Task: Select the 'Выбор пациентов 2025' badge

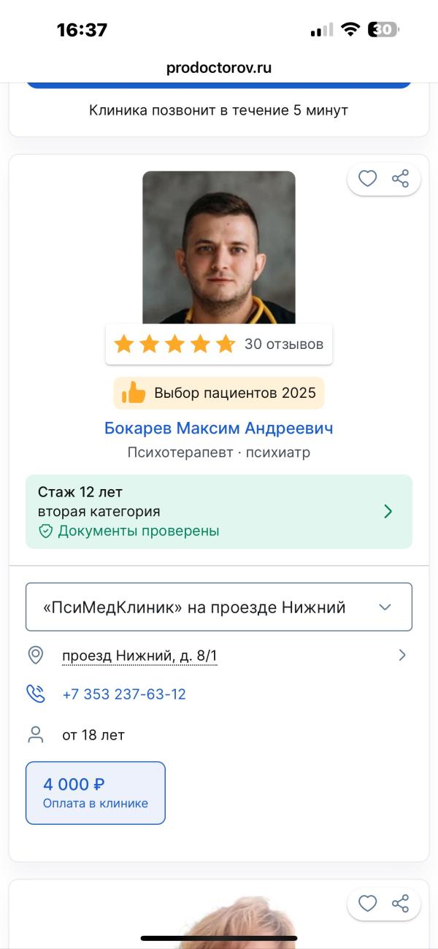Action: pos(218,393)
